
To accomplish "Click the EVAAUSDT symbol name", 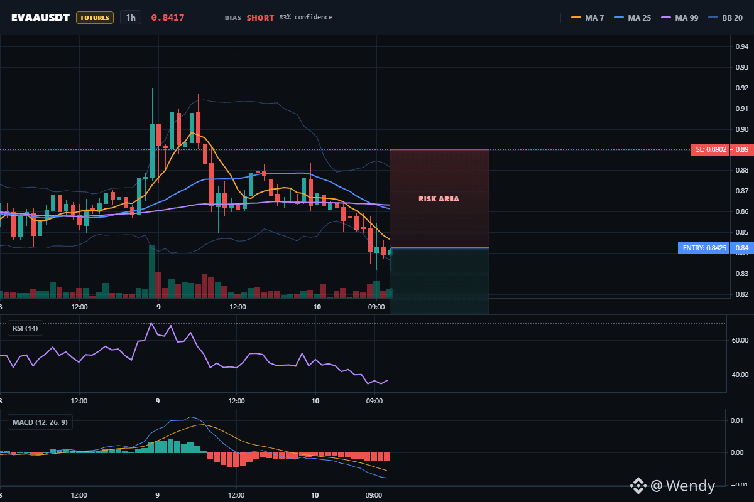I will pos(40,18).
